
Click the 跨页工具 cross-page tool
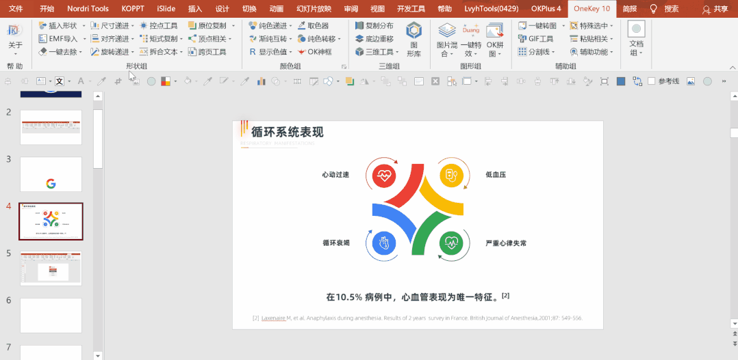tap(207, 52)
